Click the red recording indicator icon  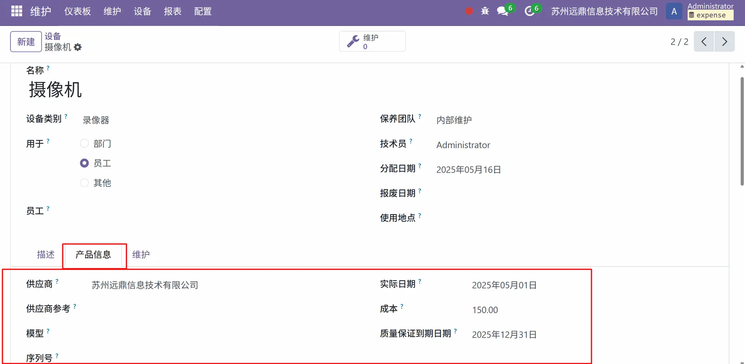[x=469, y=11]
